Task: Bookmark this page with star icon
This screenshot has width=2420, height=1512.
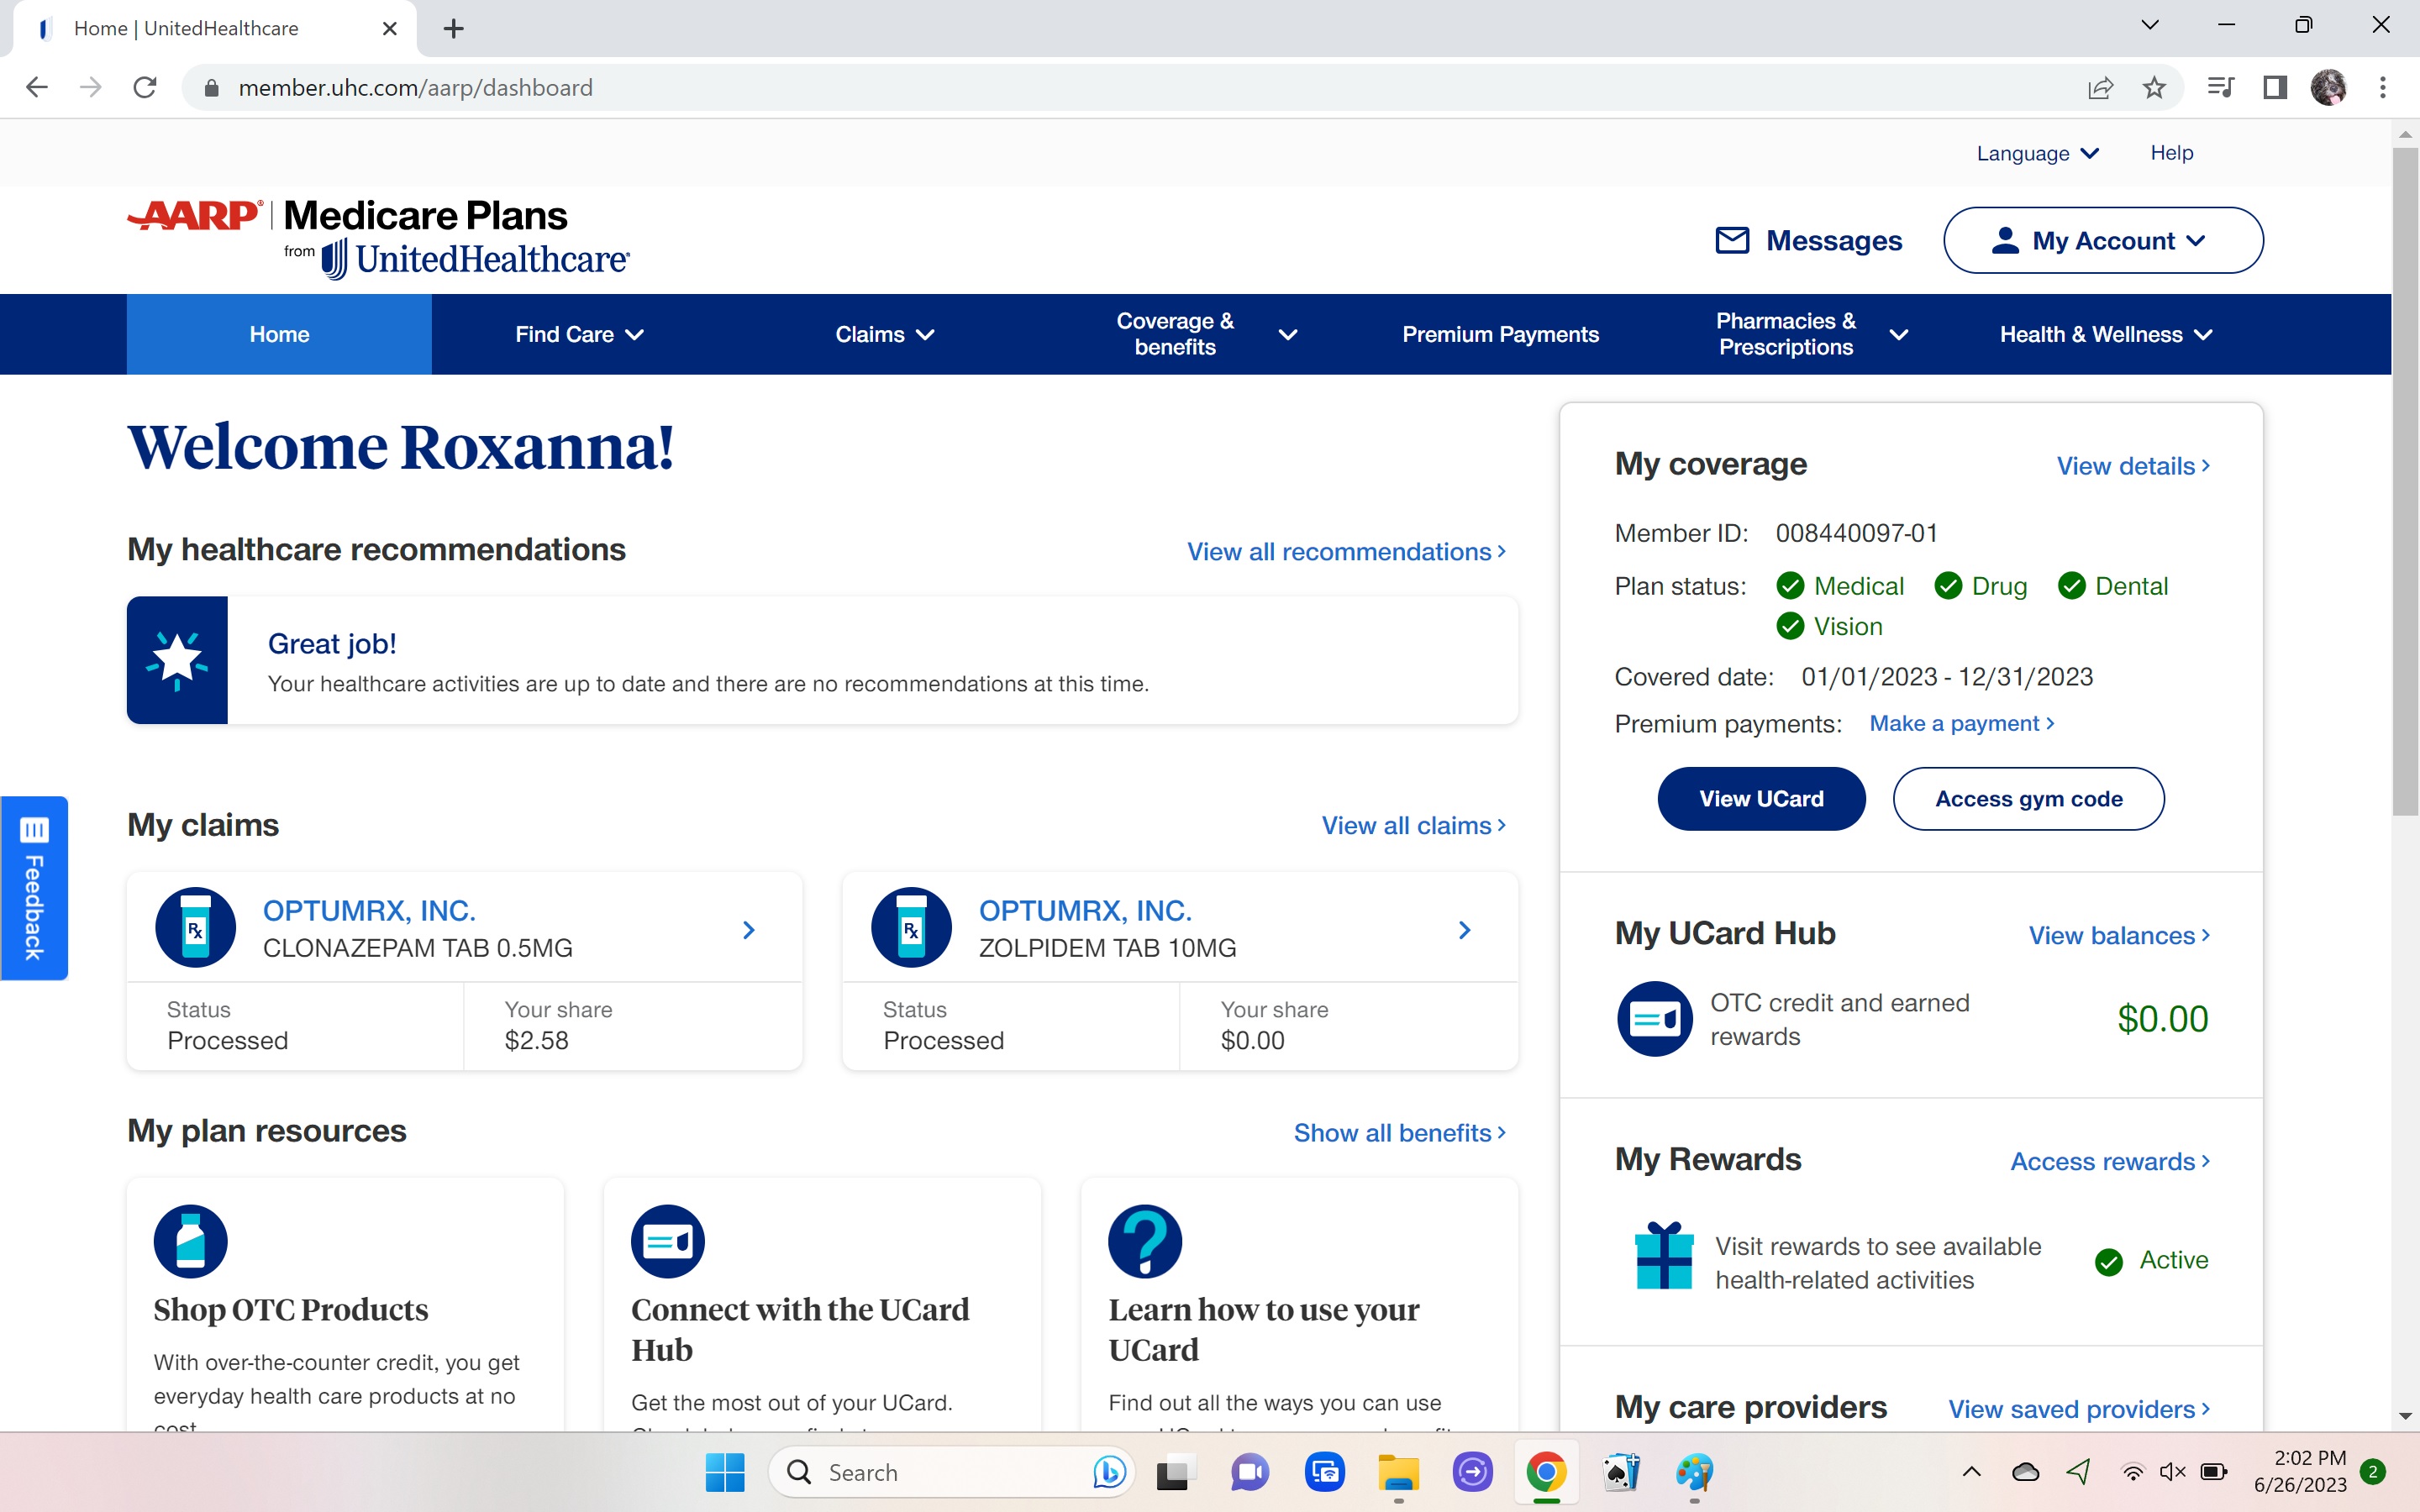Action: coord(2154,88)
